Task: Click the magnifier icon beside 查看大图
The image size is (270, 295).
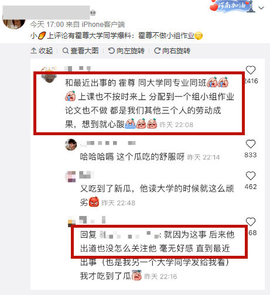Action: (66, 51)
